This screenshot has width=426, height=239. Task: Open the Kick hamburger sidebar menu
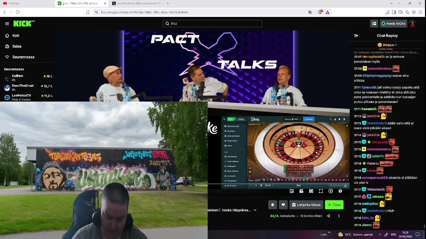[x=7, y=24]
